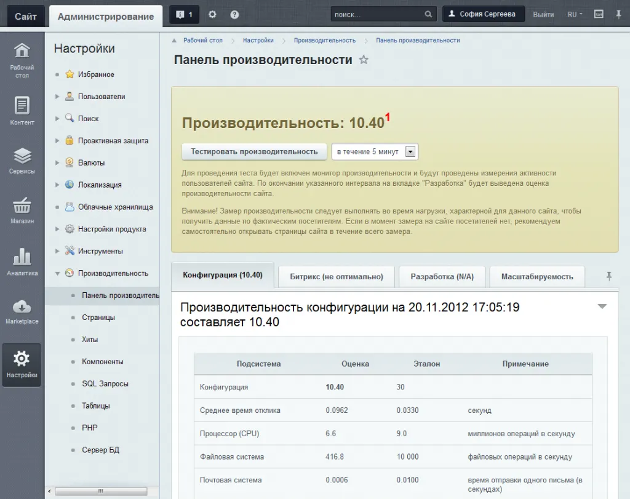Image resolution: width=630 pixels, height=499 pixels.
Task: Click Тестировать производительность button
Action: pos(254,151)
